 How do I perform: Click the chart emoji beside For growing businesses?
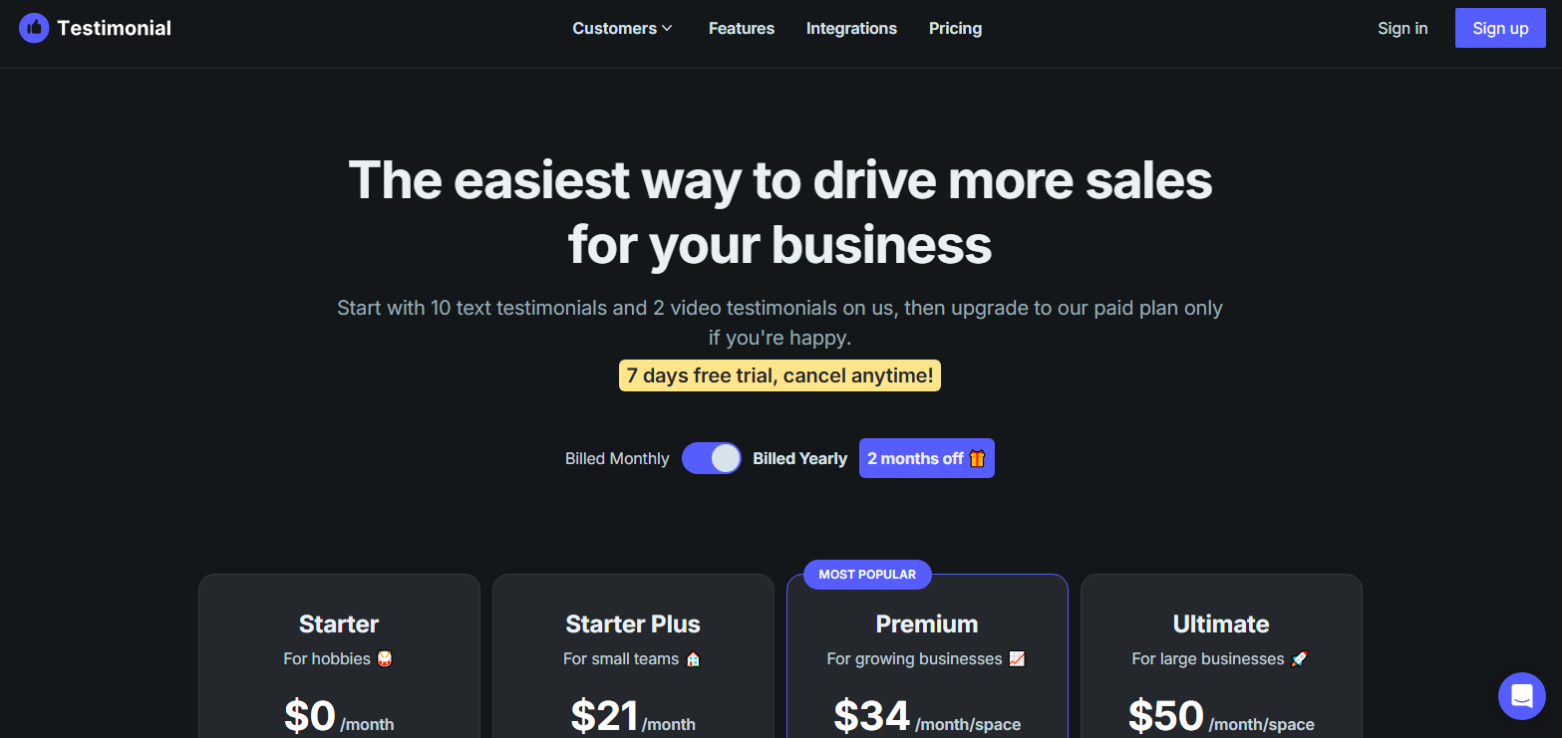point(1017,658)
